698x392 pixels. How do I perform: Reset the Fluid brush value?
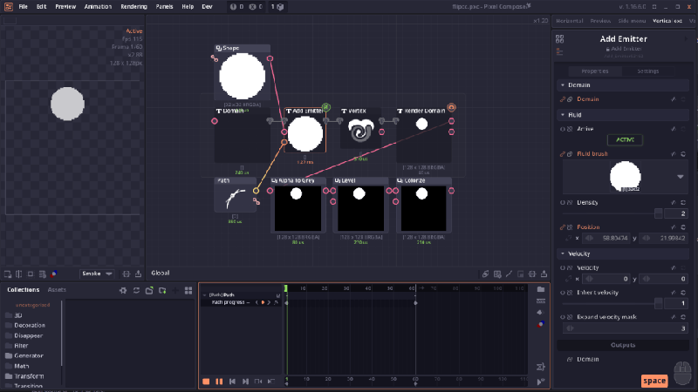click(x=683, y=154)
